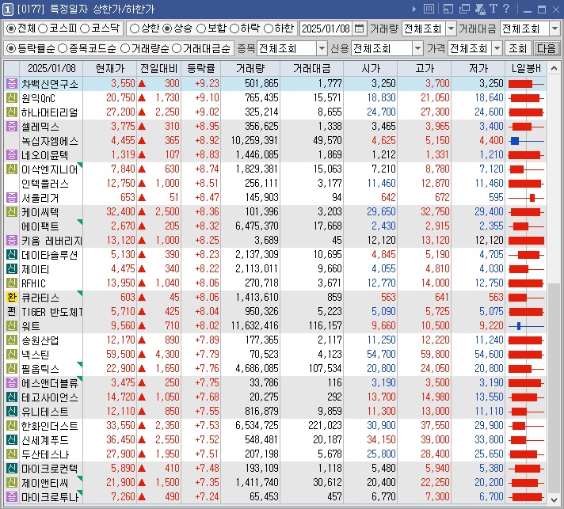Select the 하락 radio button
Viewport: 564px width, 509px height.
pyautogui.click(x=234, y=28)
